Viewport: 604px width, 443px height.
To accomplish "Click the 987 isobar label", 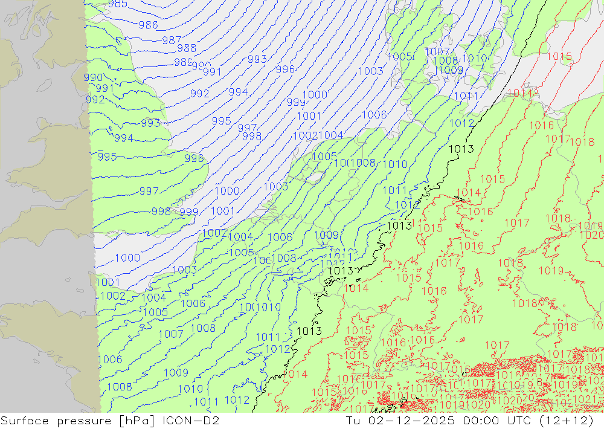I will (172, 40).
